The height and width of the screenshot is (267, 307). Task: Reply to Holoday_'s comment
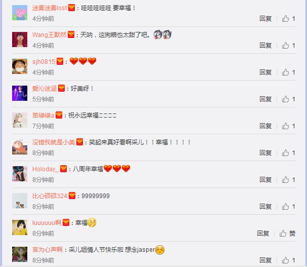click(x=266, y=180)
